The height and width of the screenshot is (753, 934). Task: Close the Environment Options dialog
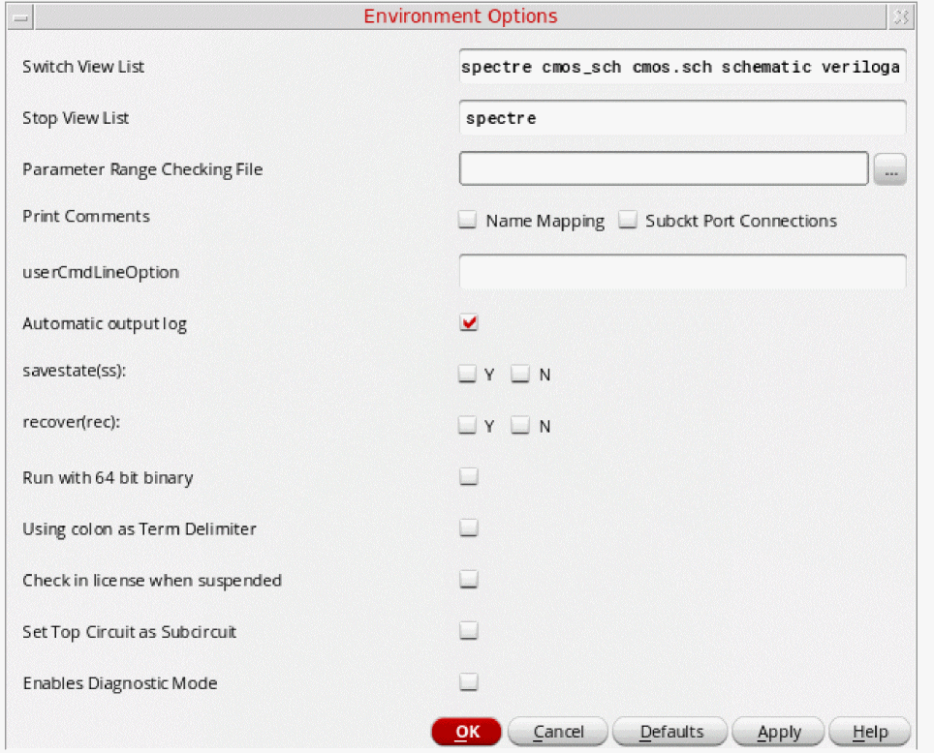[902, 17]
